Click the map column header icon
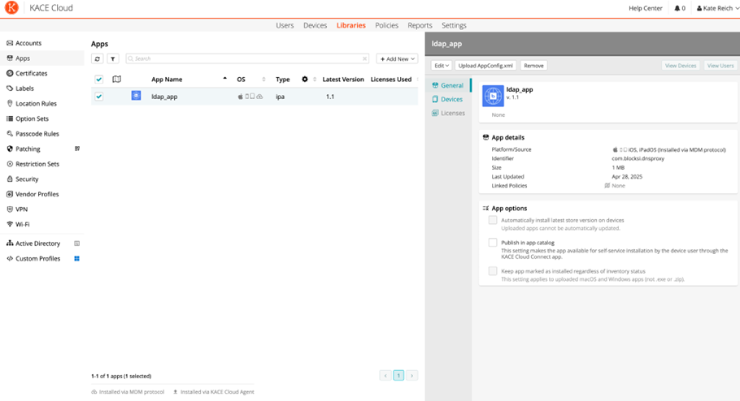Image resolution: width=740 pixels, height=401 pixels. click(116, 80)
